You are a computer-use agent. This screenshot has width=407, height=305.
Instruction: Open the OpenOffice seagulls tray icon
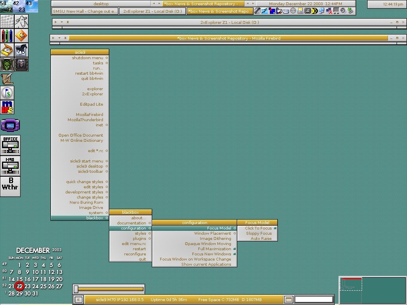click(264, 11)
